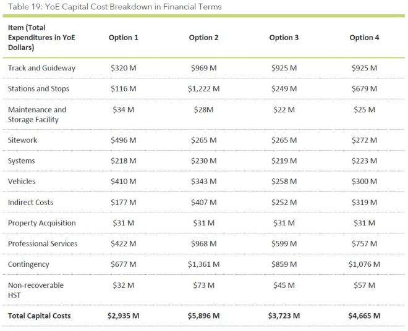The height and width of the screenshot is (331, 408).
Task: Click the $5,896 M total cost cell
Action: [x=204, y=316]
